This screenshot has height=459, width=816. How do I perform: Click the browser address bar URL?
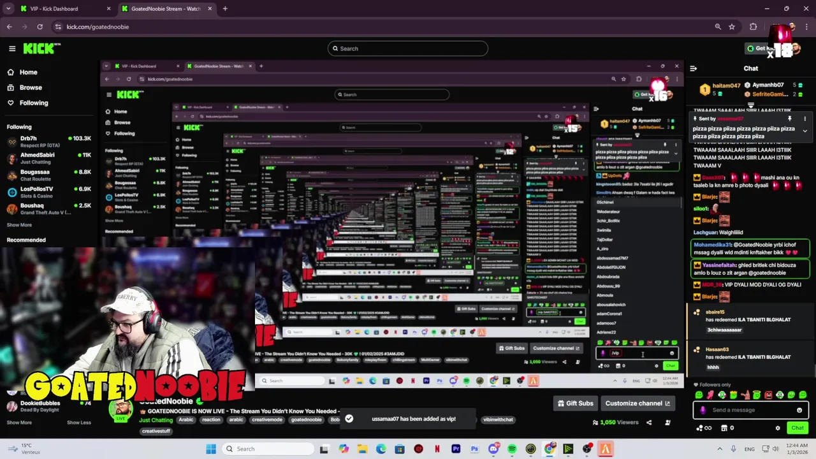pyautogui.click(x=98, y=27)
